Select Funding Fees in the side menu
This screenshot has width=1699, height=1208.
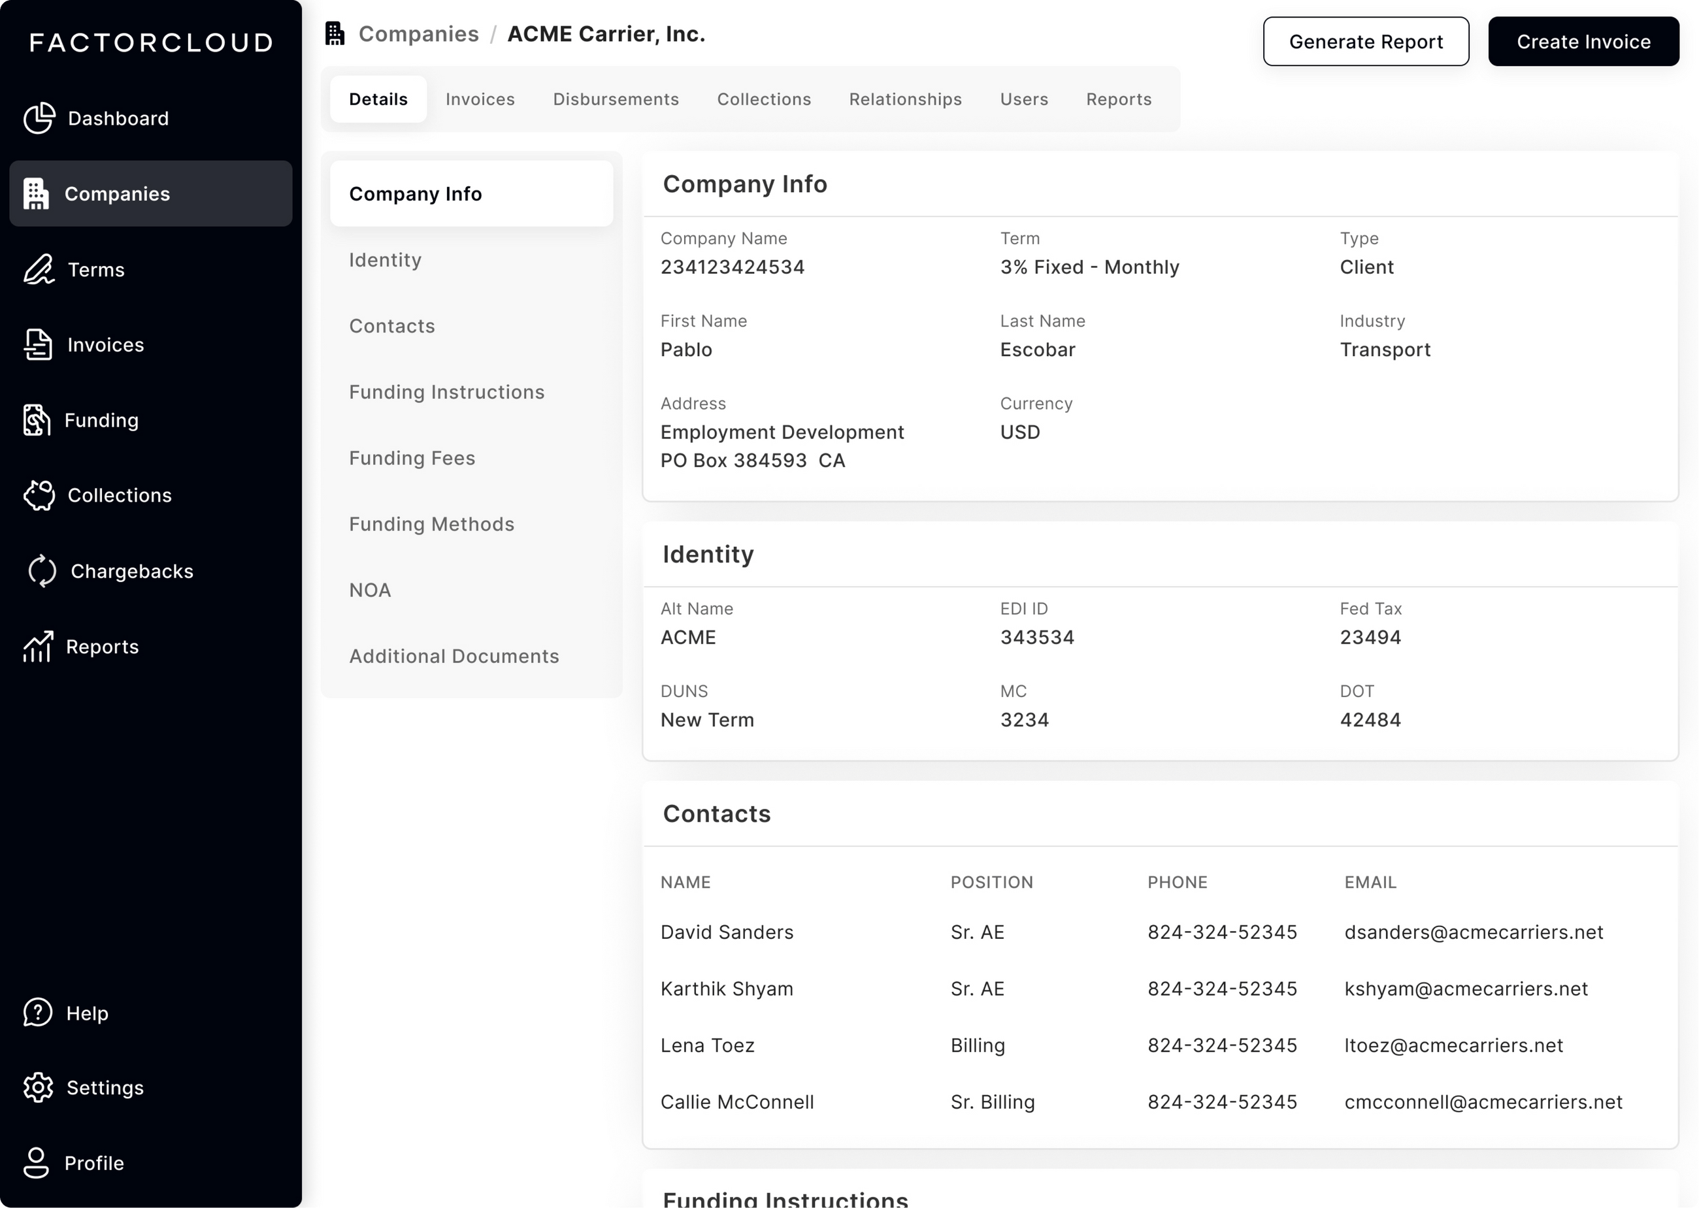pyautogui.click(x=412, y=458)
